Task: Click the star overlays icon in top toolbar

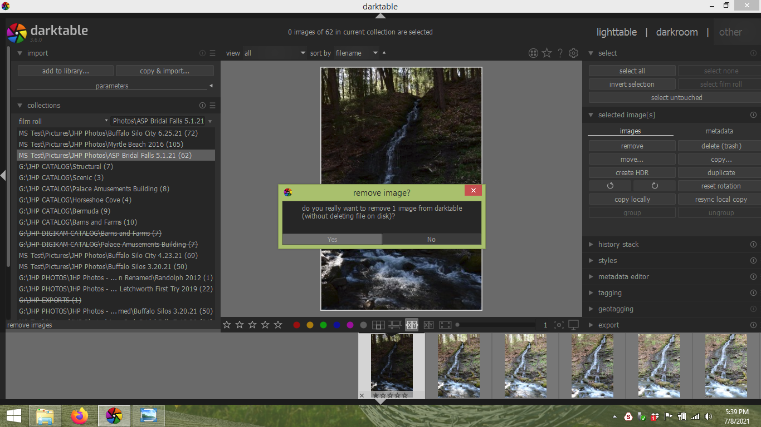Action: click(x=547, y=53)
